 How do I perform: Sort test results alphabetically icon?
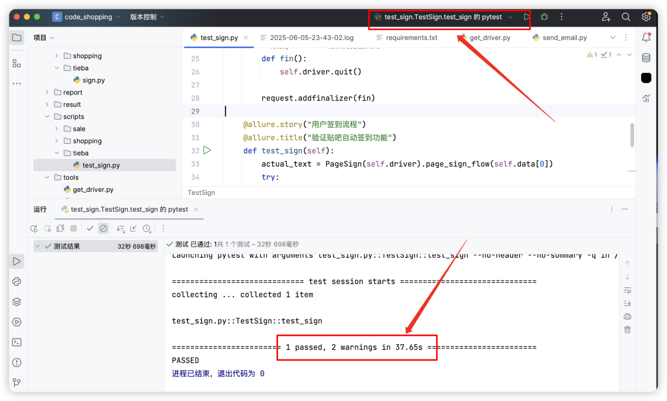click(120, 228)
